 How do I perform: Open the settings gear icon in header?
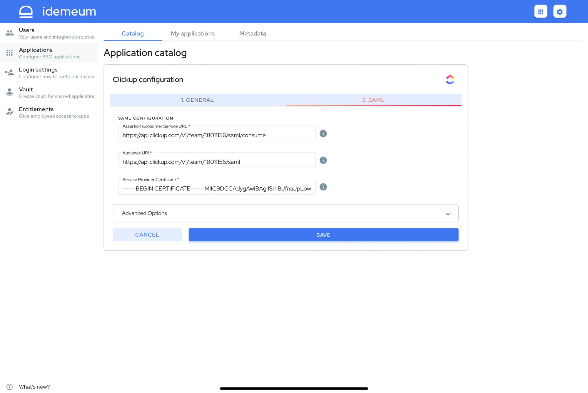coord(560,11)
